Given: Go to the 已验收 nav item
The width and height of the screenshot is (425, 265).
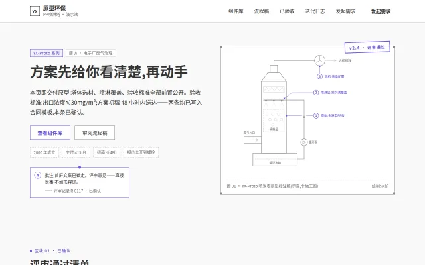Looking at the screenshot, I should tap(287, 11).
